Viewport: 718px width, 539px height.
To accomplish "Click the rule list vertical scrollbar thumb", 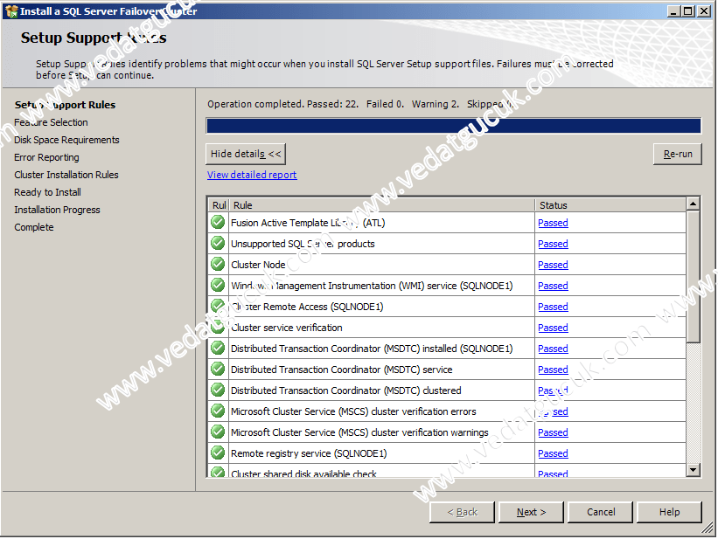I will pyautogui.click(x=693, y=276).
